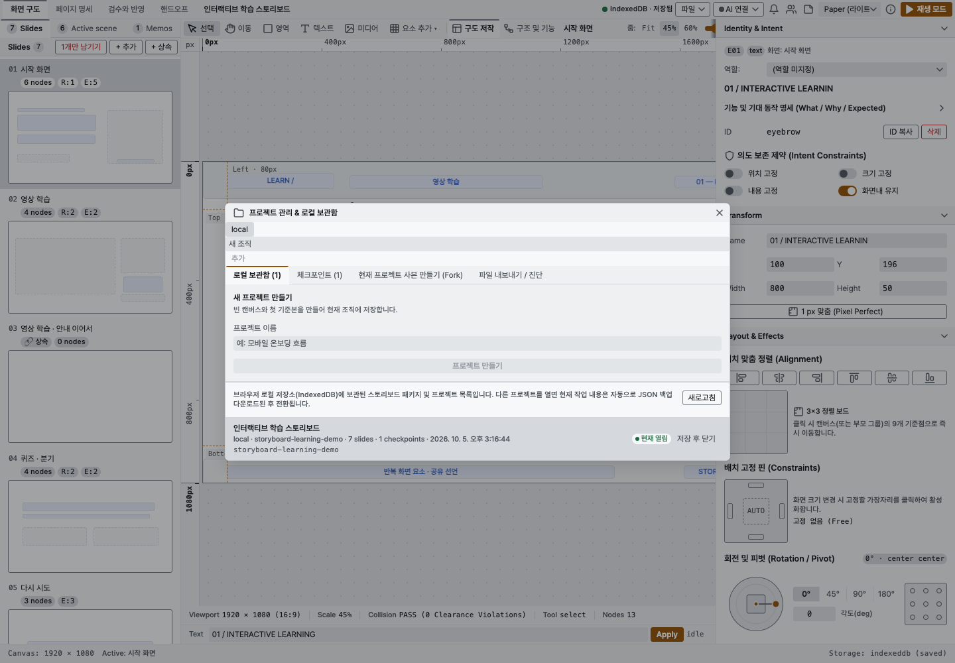Align top using the Alignment buttons
The height and width of the screenshot is (663, 955).
[854, 378]
